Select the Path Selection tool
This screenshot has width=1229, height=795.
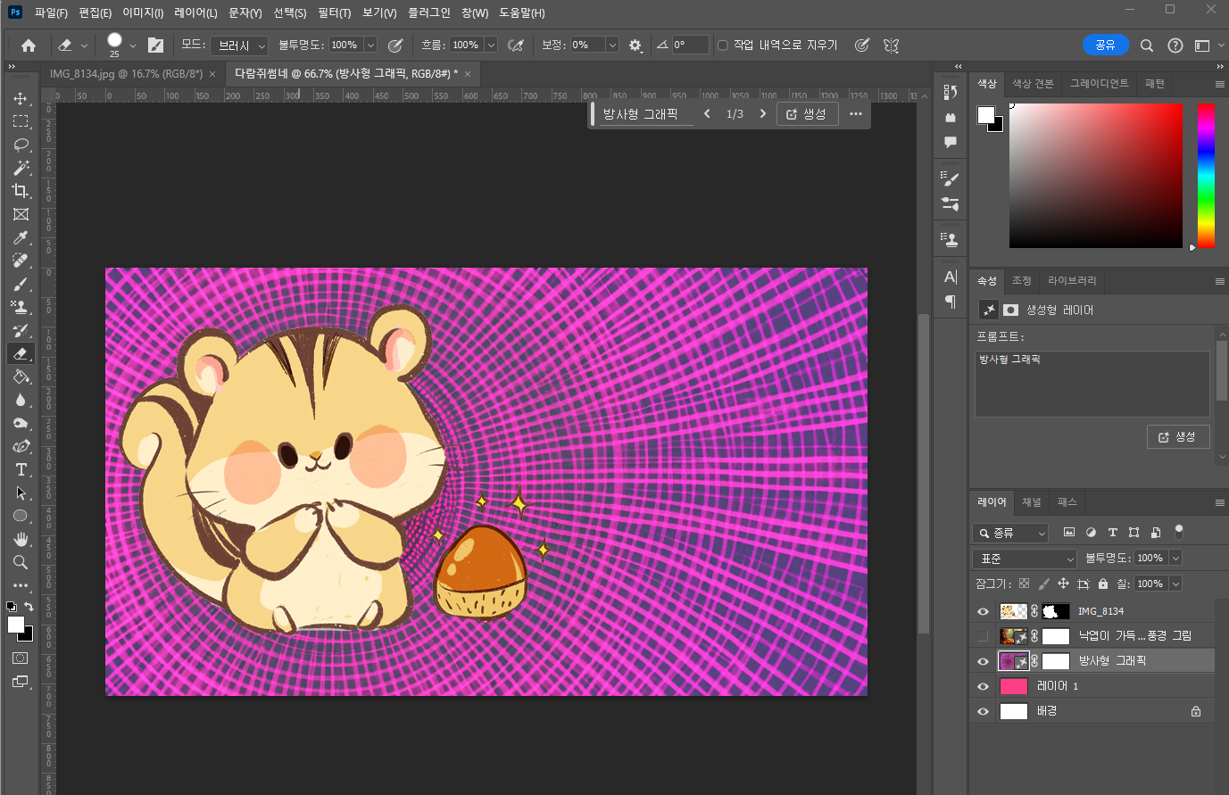click(x=21, y=493)
